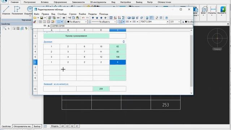
Task: Click the refresh arrows icon in toolbar
Action: [157, 18]
